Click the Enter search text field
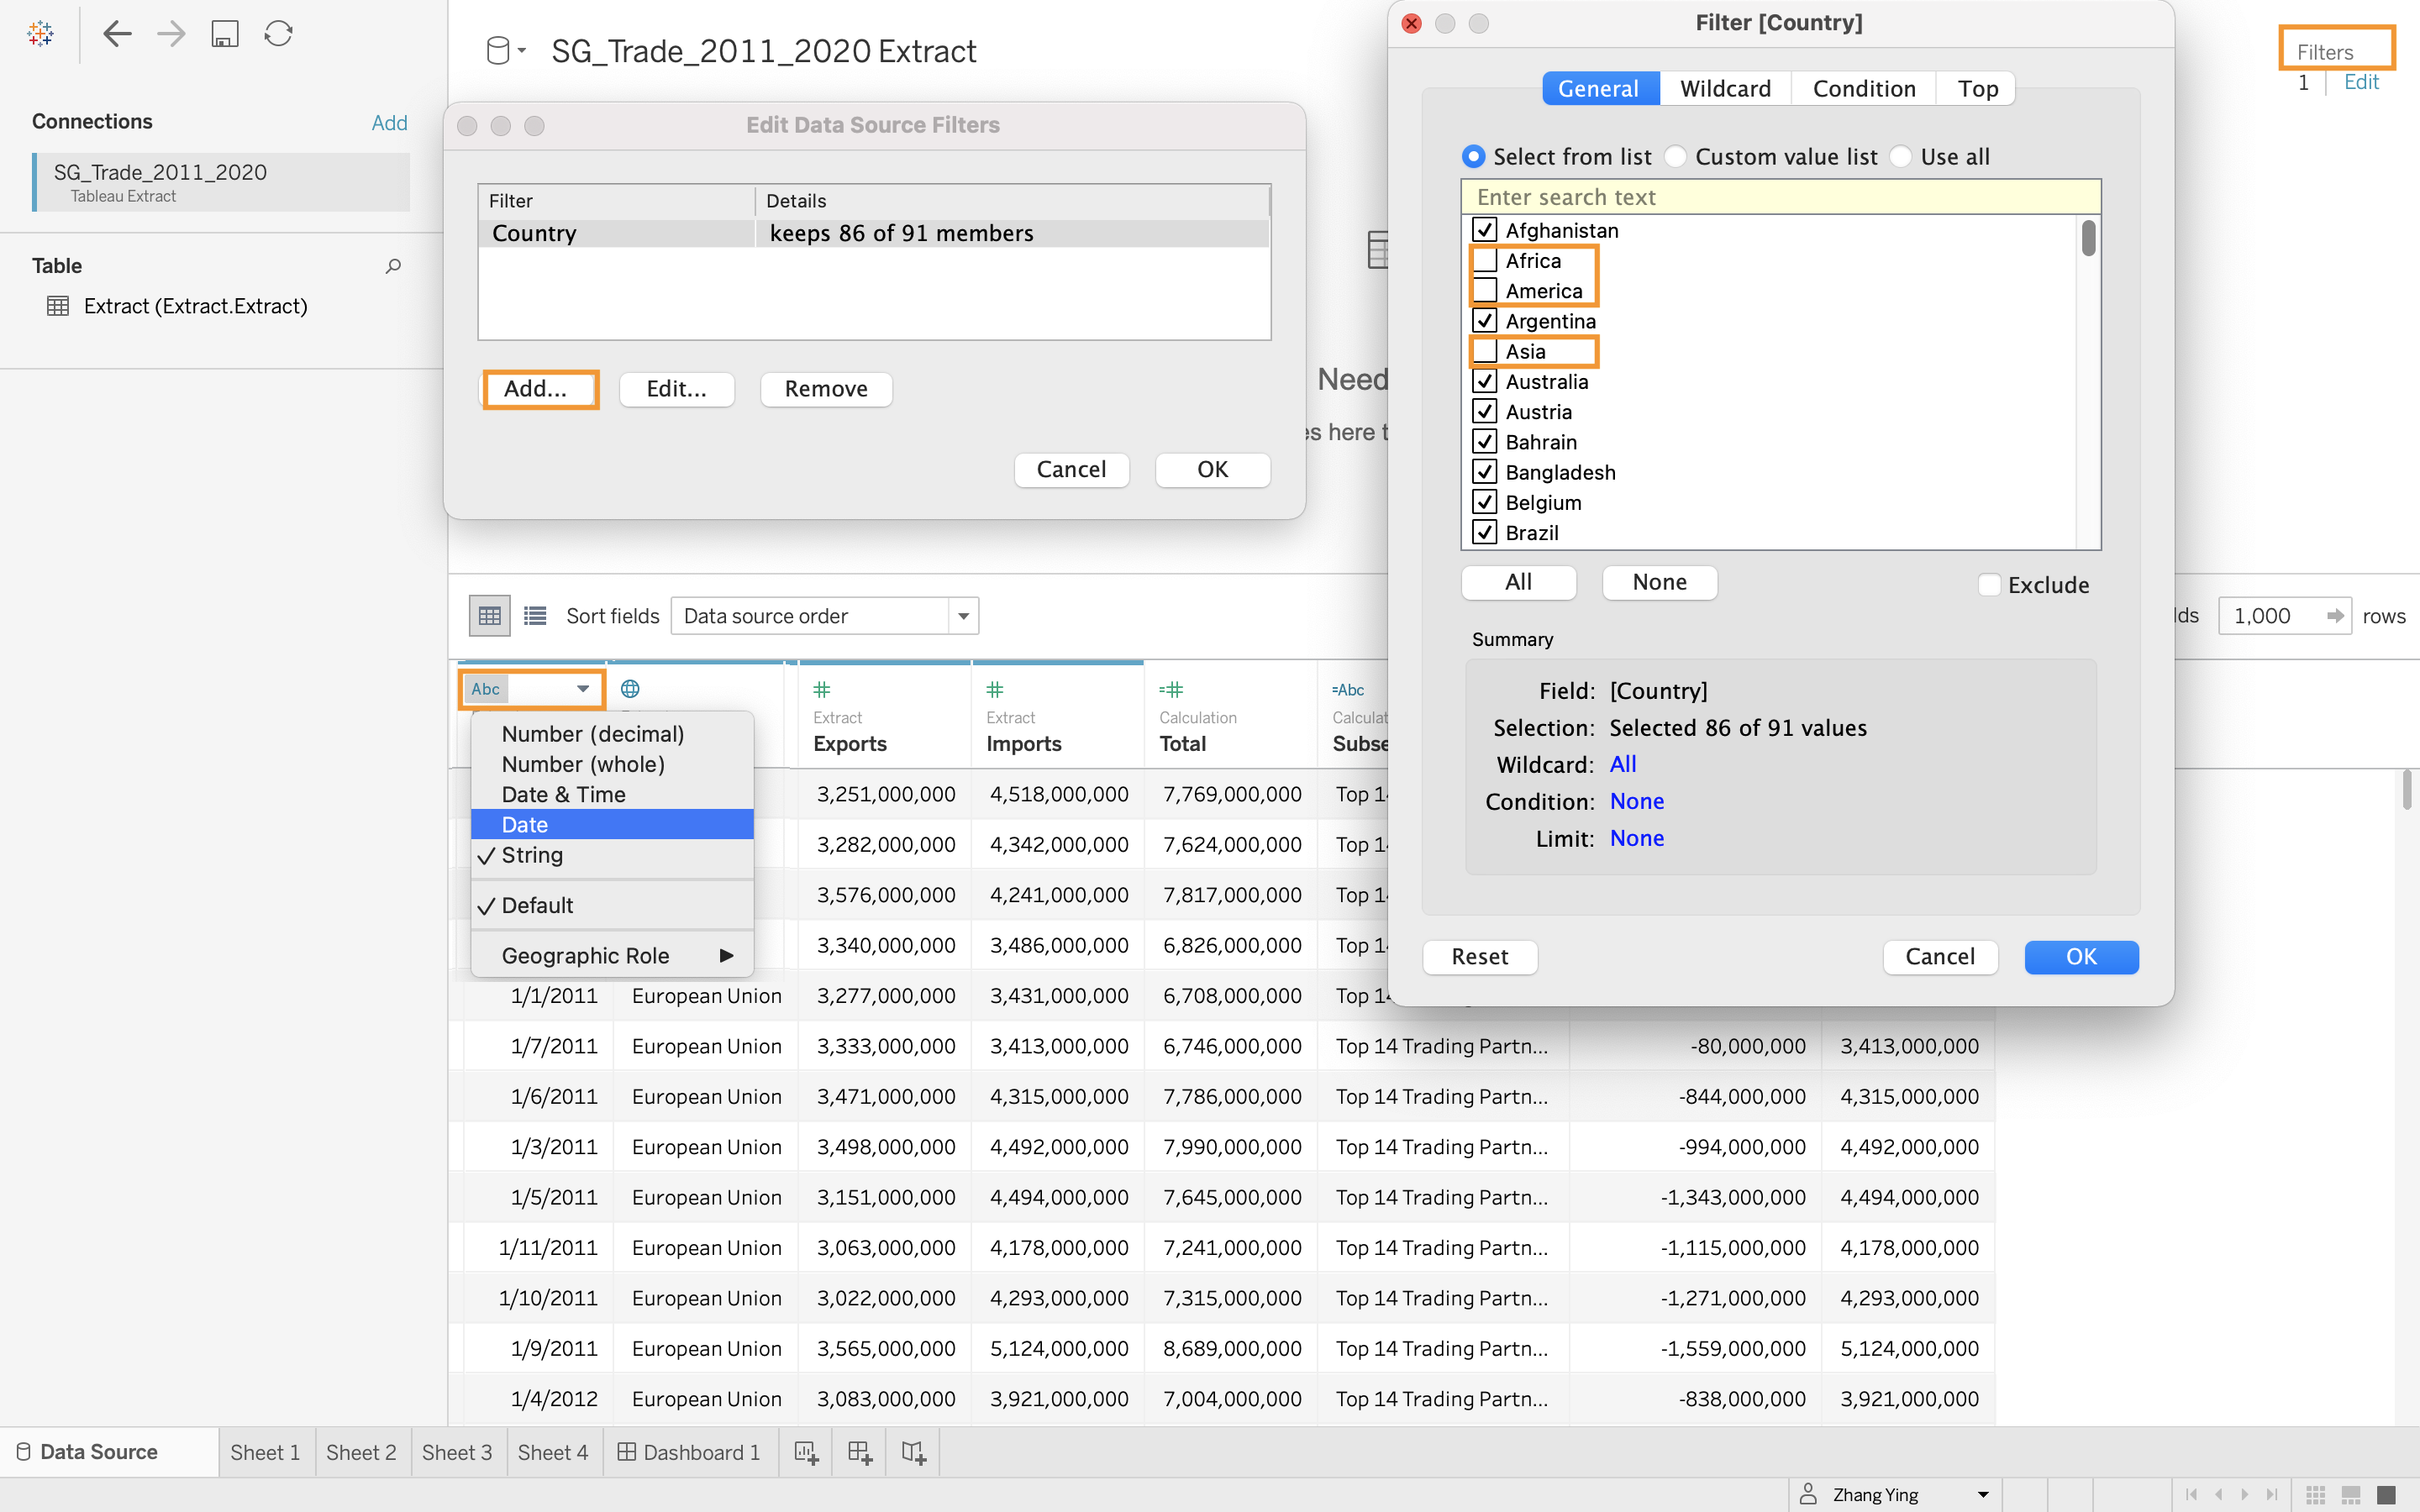 1780,197
